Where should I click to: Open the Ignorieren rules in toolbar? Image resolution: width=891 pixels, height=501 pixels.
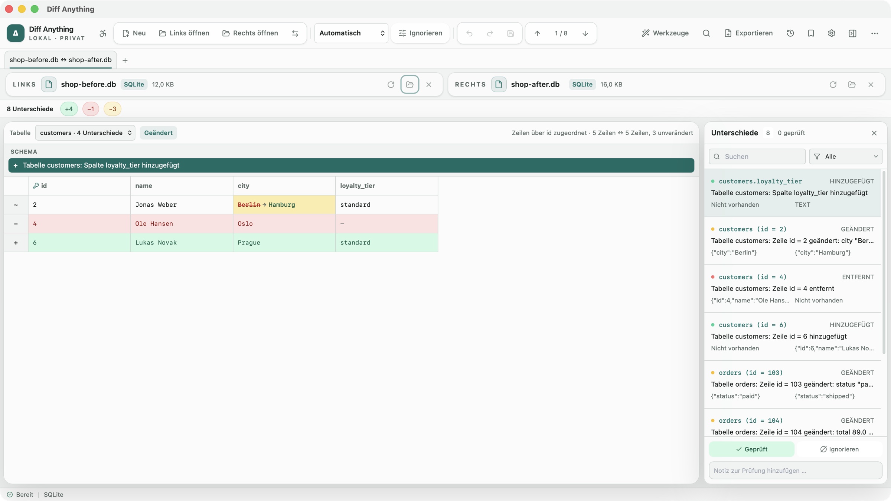pyautogui.click(x=420, y=33)
